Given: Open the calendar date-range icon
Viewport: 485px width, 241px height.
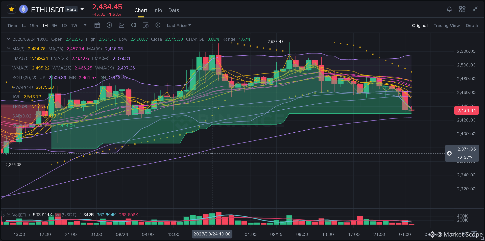Looking at the screenshot, I should point(97,25).
